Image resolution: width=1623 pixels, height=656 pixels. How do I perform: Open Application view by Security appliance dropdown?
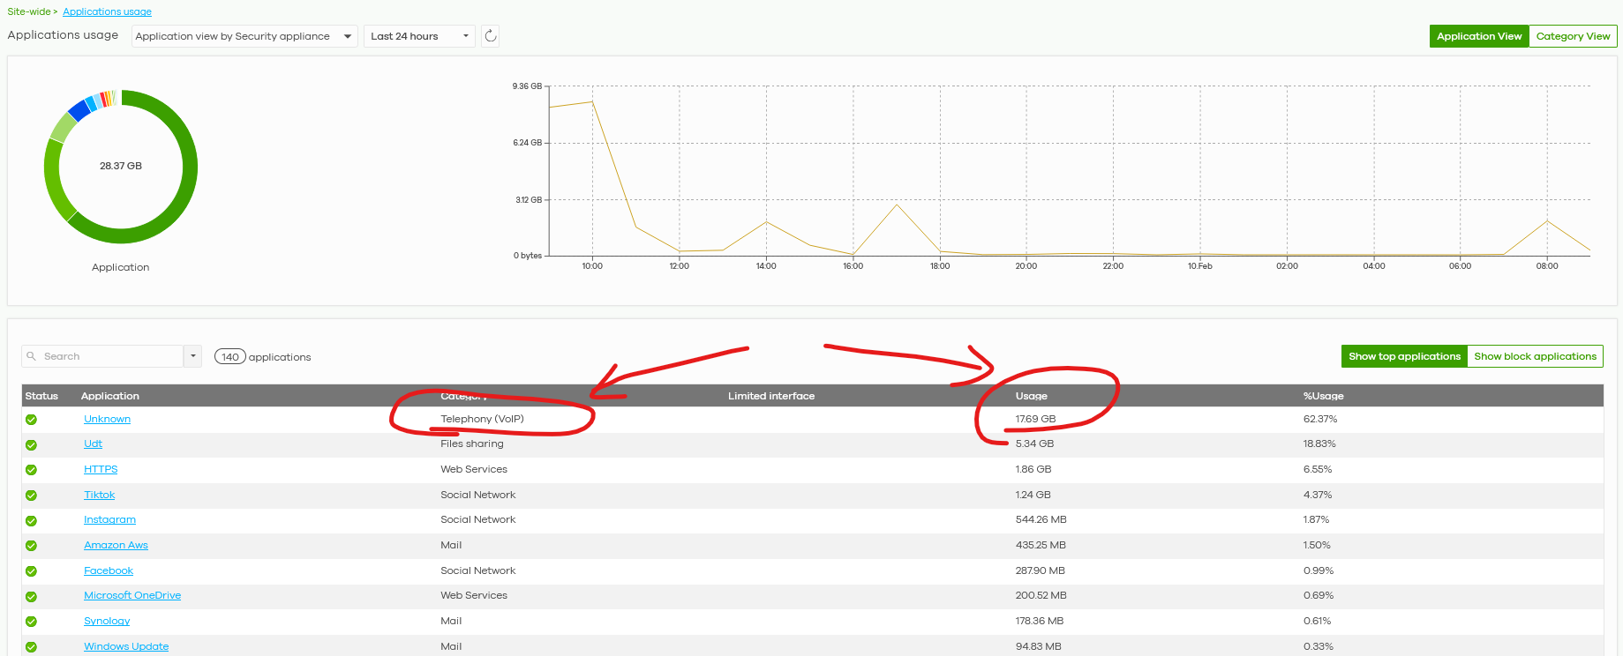[x=244, y=36]
